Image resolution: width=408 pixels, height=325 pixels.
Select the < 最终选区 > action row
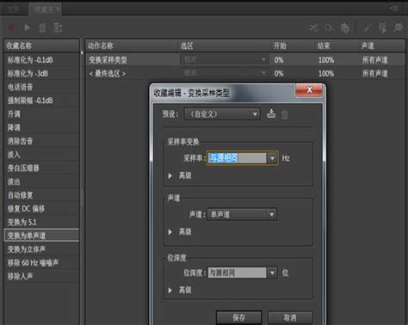coord(245,73)
